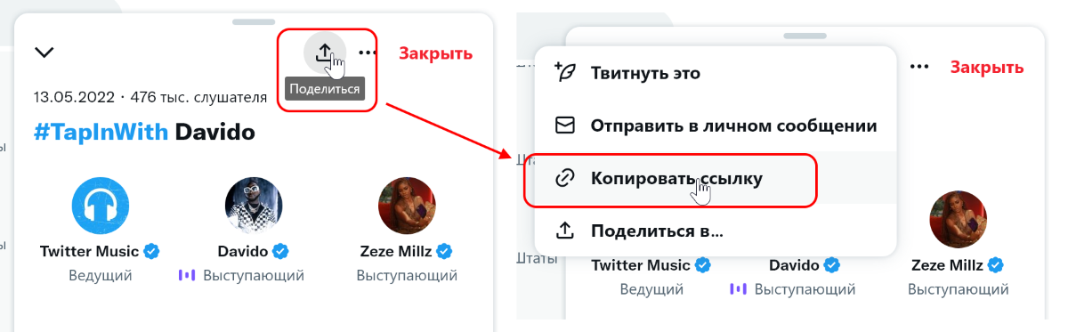
Task: Click the three-dots icon in right panel
Action: (x=919, y=67)
